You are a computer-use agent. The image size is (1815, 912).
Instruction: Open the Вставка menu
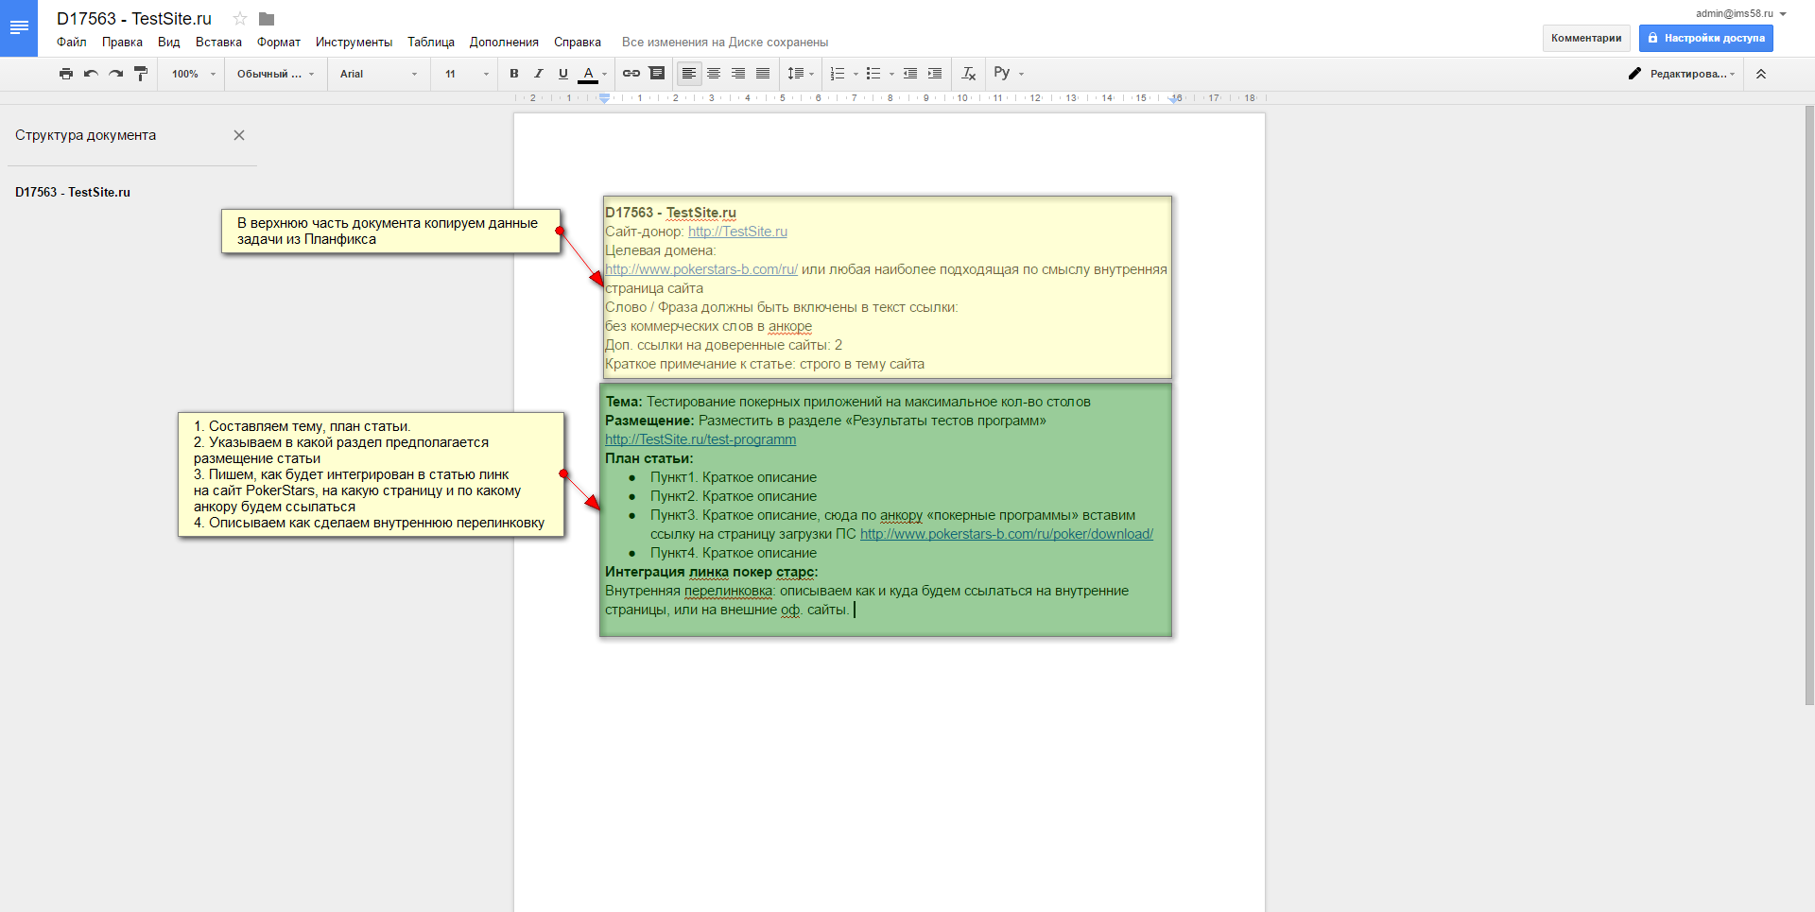point(218,43)
